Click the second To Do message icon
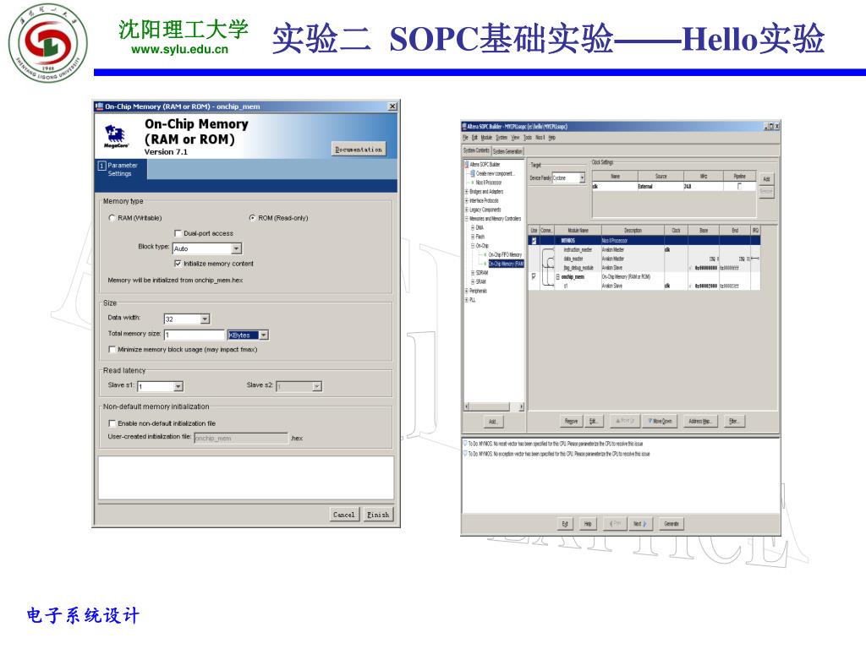 pyautogui.click(x=466, y=454)
